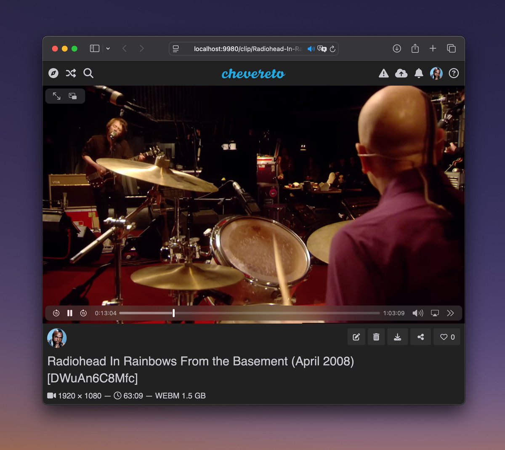The width and height of the screenshot is (505, 450).
Task: Open the Explore compass icon
Action: [53, 73]
